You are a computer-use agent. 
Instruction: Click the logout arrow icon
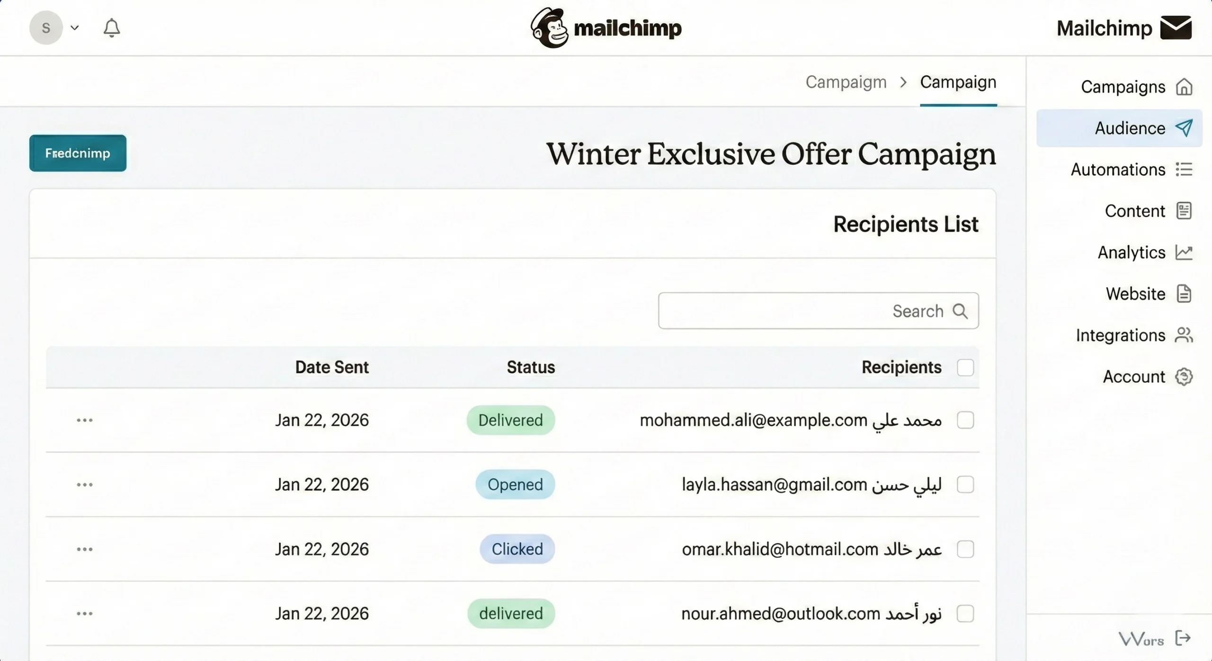coord(1183,638)
